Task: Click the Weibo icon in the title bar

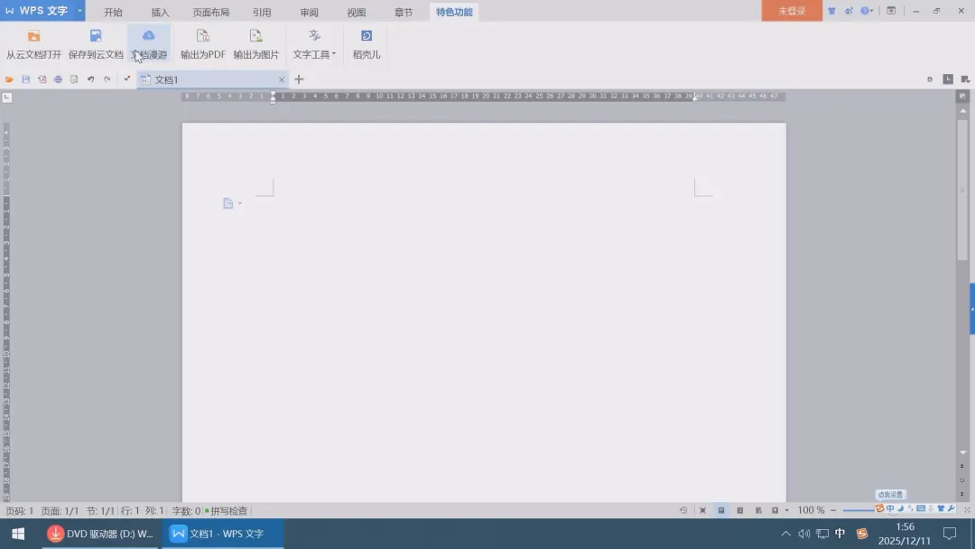Action: pyautogui.click(x=849, y=11)
